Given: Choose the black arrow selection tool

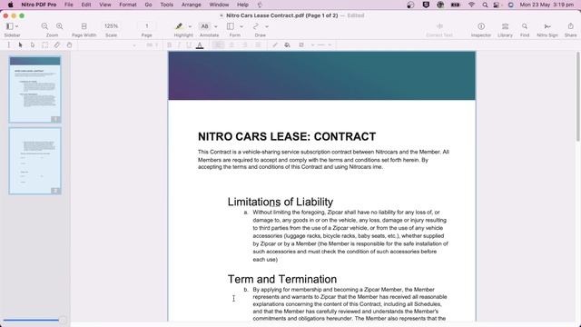Looking at the screenshot, I should coord(20,45).
